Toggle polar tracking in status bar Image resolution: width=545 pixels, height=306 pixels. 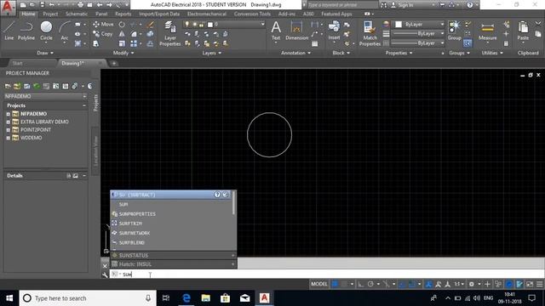tap(370, 284)
